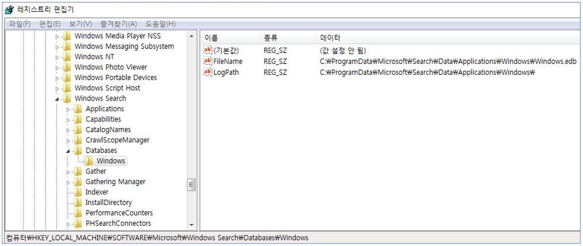Image resolution: width=583 pixels, height=246 pixels.
Task: Sort by the 종류 column header
Action: pyautogui.click(x=287, y=38)
